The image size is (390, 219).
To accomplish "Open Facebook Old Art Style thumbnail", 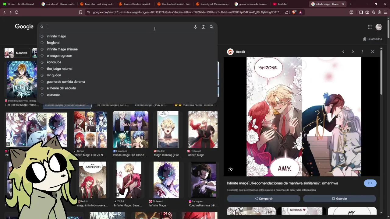I will pyautogui.click(x=131, y=130).
